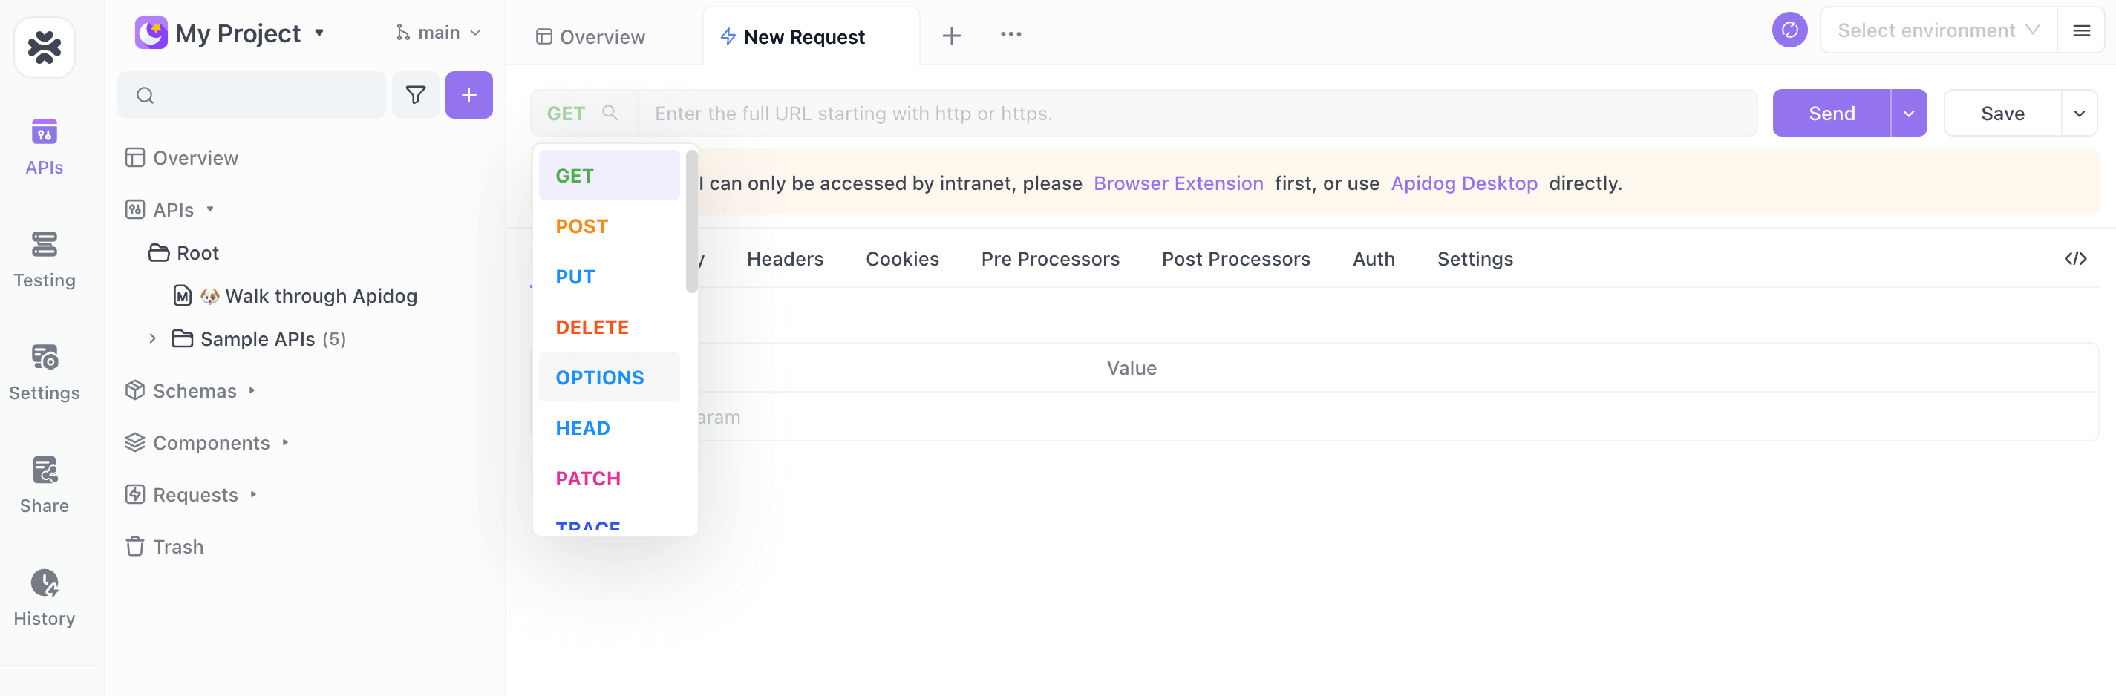Viewport: 2116px width, 696px height.
Task: Click the scrollbar inside the method dropdown
Action: point(690,222)
